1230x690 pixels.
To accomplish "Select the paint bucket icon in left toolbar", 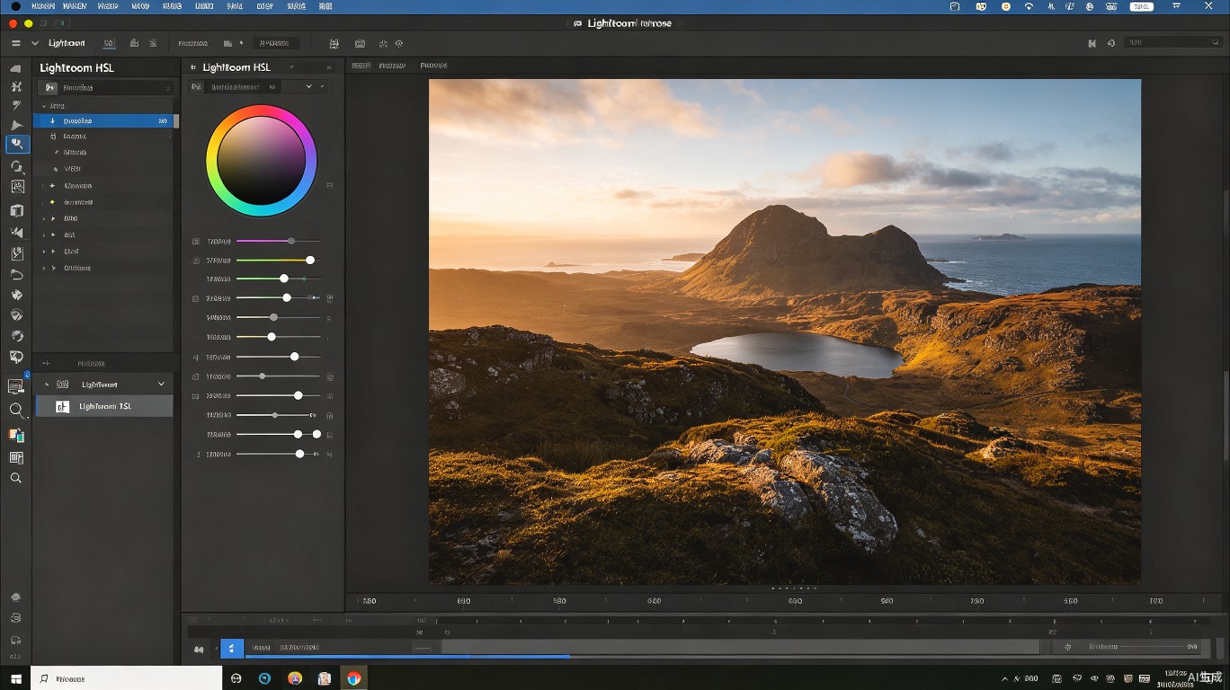I will pyautogui.click(x=16, y=295).
